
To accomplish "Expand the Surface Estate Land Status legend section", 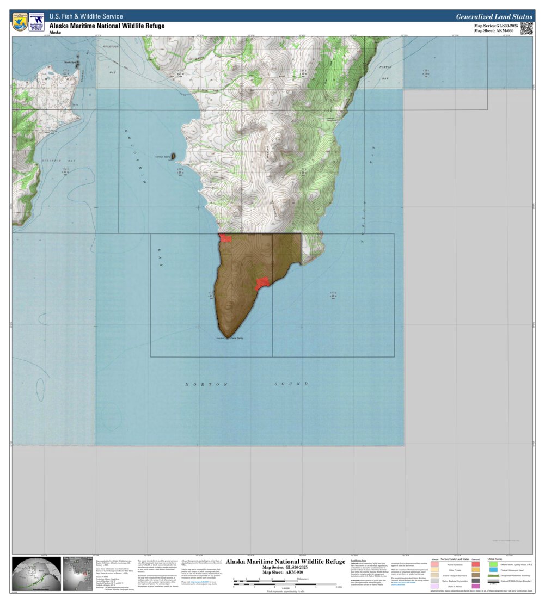I will (x=455, y=559).
